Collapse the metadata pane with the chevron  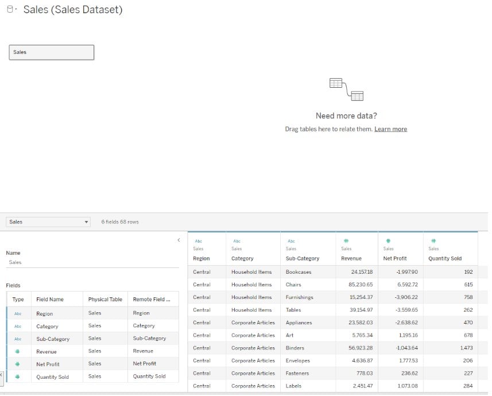[x=179, y=240]
